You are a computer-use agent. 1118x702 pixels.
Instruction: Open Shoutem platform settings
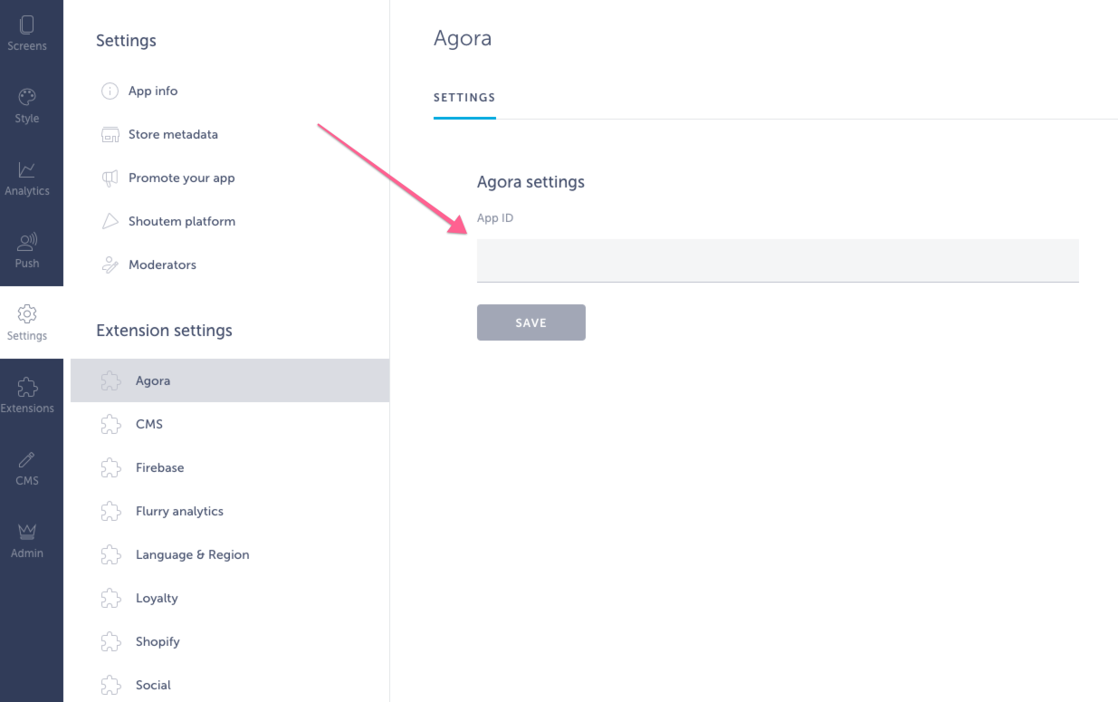[181, 221]
